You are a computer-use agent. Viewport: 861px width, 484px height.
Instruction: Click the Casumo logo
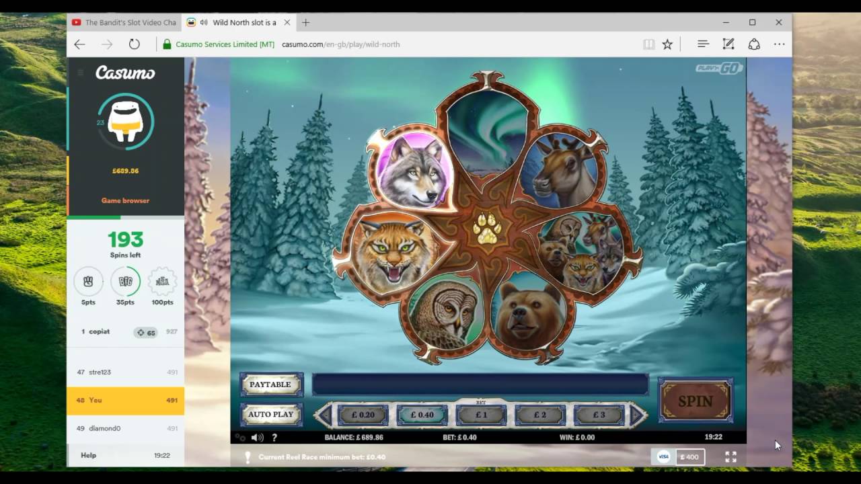(x=125, y=73)
